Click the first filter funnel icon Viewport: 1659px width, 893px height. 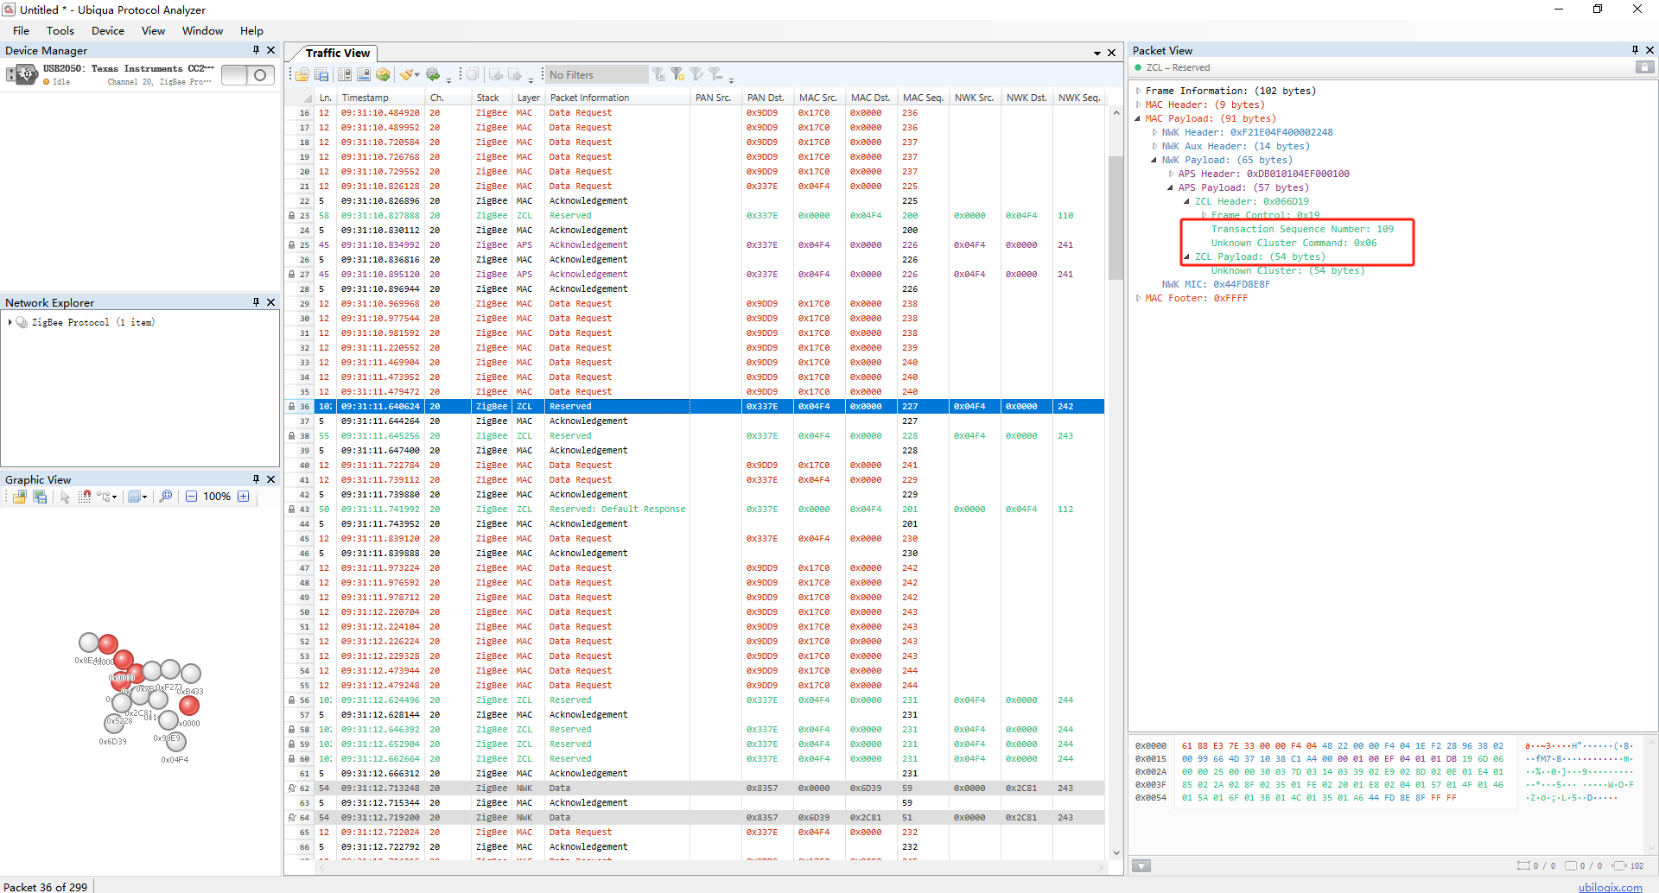(x=659, y=75)
